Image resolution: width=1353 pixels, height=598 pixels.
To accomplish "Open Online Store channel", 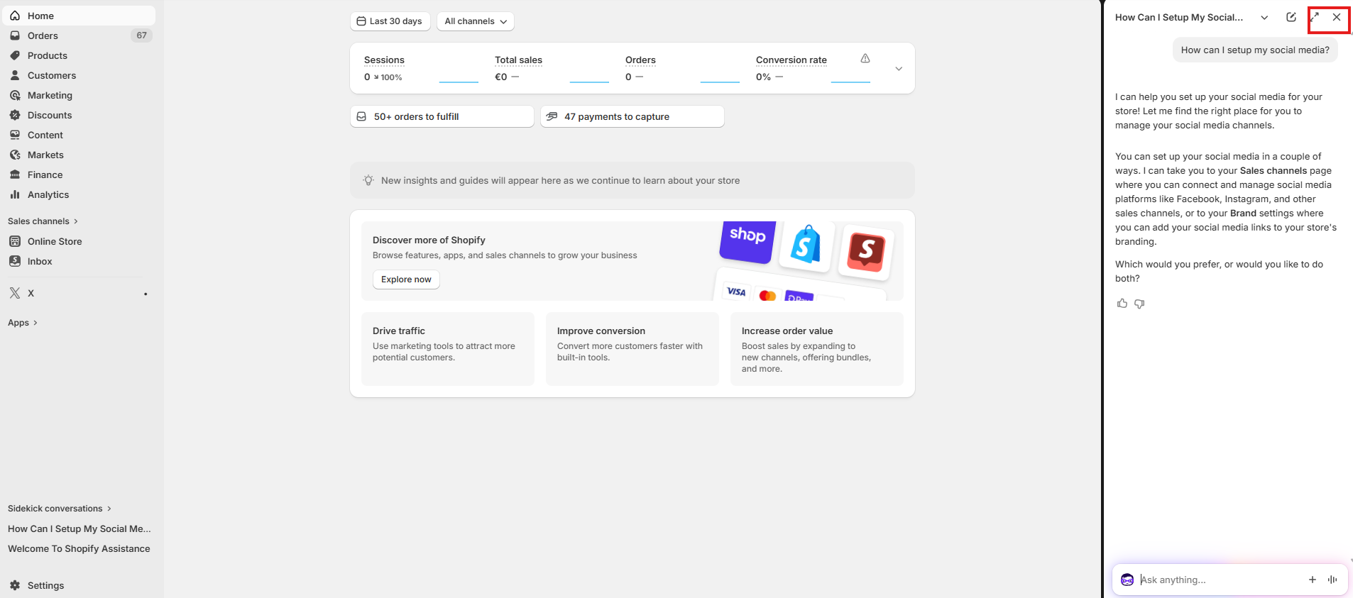I will pos(79,241).
